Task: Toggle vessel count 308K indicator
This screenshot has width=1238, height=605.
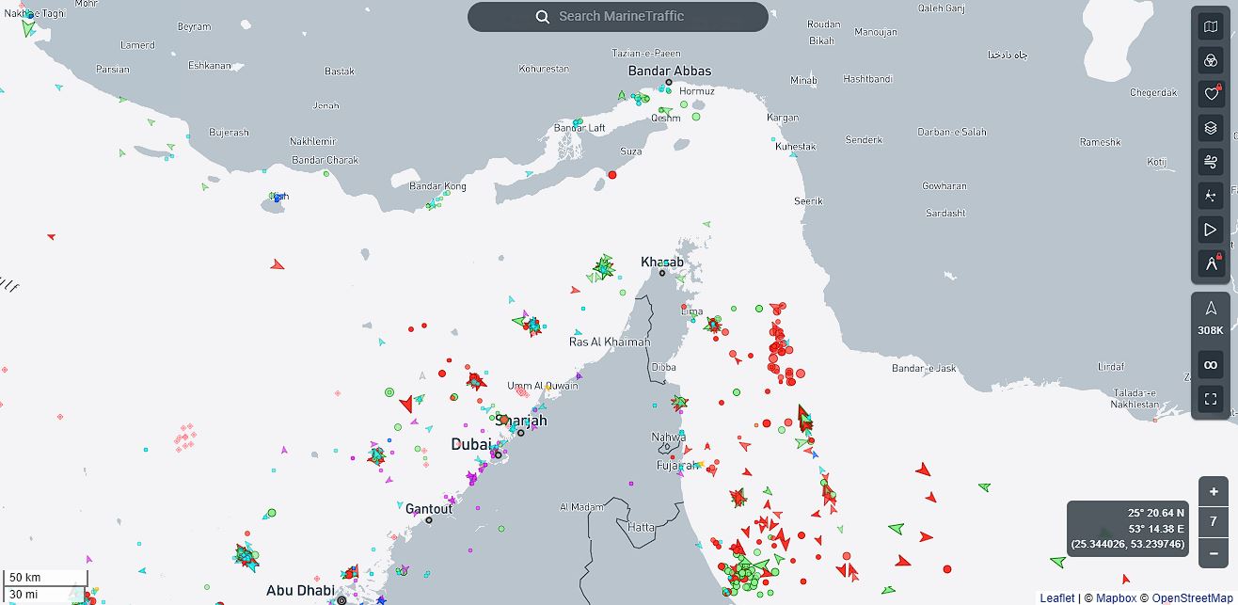Action: pyautogui.click(x=1211, y=318)
